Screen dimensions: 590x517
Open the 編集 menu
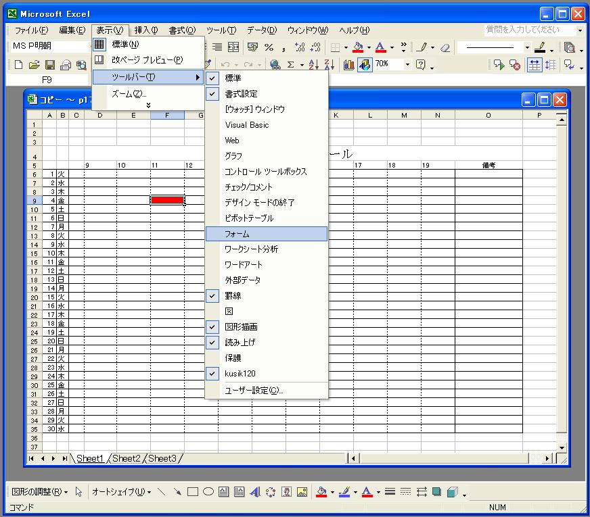point(72,30)
